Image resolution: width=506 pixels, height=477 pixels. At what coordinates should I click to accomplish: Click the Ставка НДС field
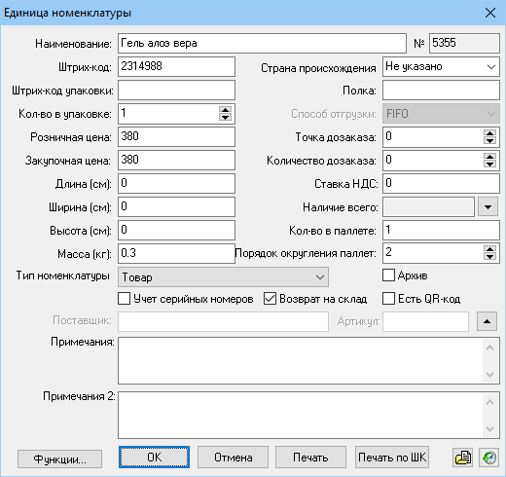pyautogui.click(x=441, y=184)
